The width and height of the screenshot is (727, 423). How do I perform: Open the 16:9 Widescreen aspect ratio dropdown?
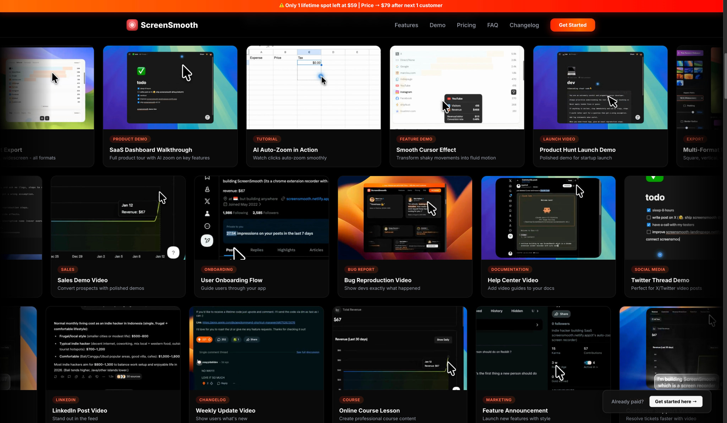[x=690, y=98]
